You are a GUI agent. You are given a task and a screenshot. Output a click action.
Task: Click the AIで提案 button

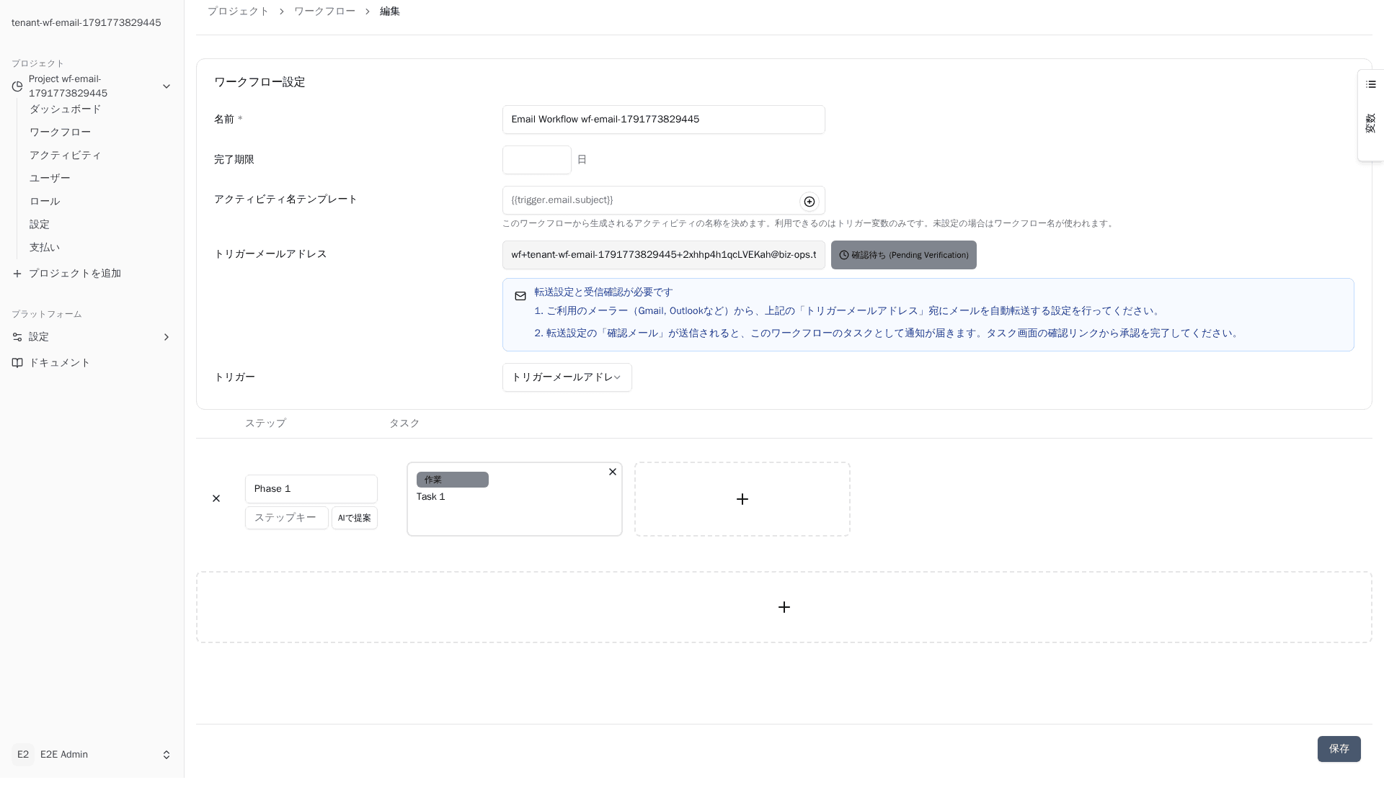pos(355,518)
